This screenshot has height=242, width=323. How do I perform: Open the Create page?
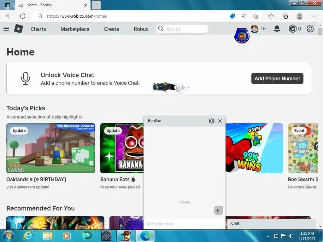coord(111,29)
